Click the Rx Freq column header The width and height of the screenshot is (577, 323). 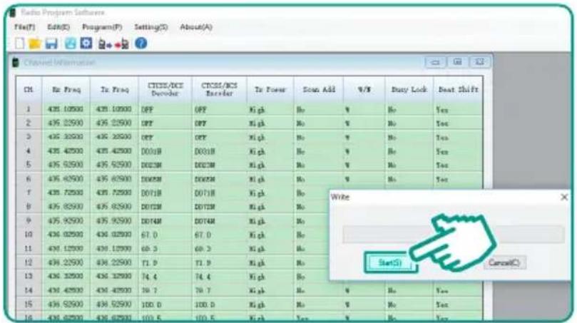click(x=66, y=89)
